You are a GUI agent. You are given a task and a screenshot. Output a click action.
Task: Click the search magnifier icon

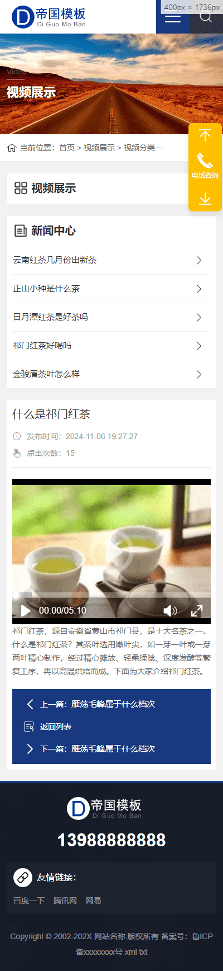coord(206,16)
